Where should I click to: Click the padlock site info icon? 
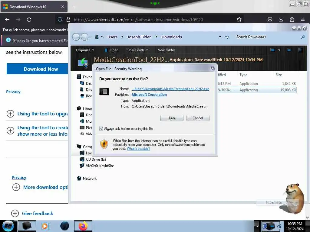[68, 19]
